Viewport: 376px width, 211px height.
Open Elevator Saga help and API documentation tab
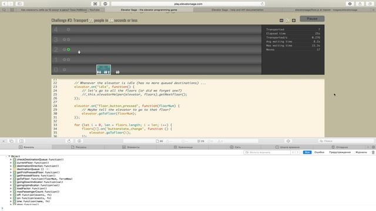[237, 10]
